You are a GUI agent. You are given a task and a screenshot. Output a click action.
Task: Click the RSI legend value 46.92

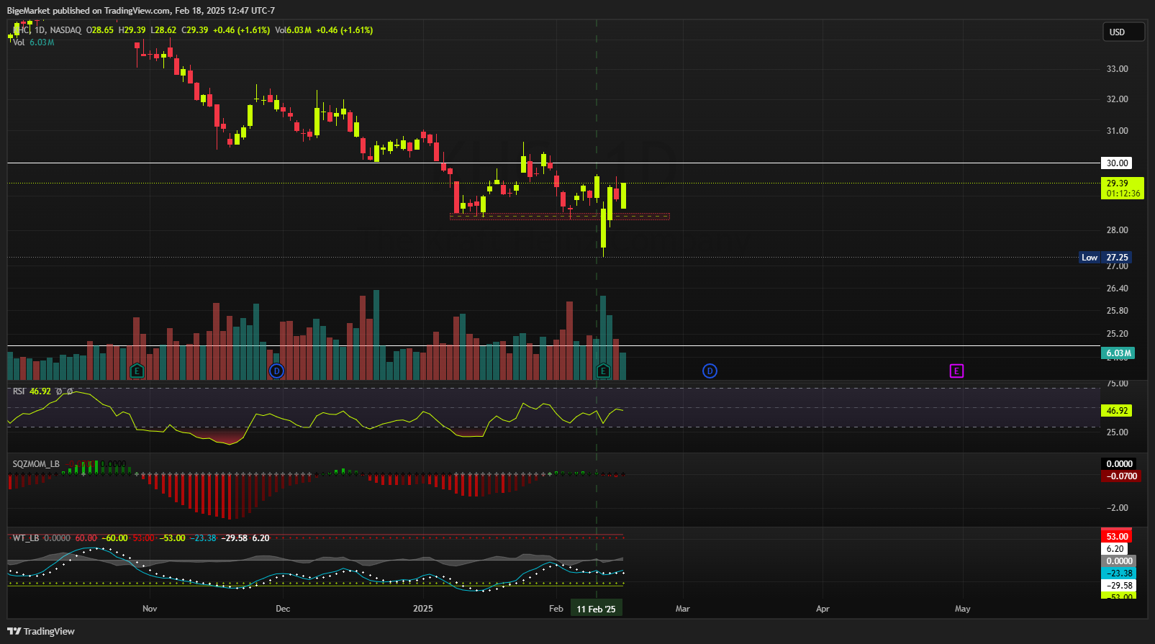point(40,391)
